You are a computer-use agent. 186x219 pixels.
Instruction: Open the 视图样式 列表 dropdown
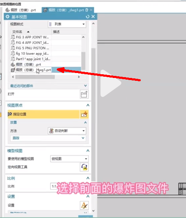[67, 24]
